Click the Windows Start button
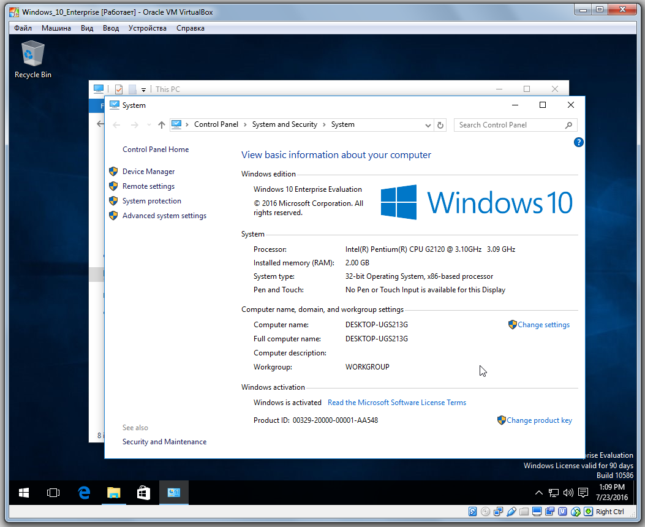The height and width of the screenshot is (527, 645). 24,493
